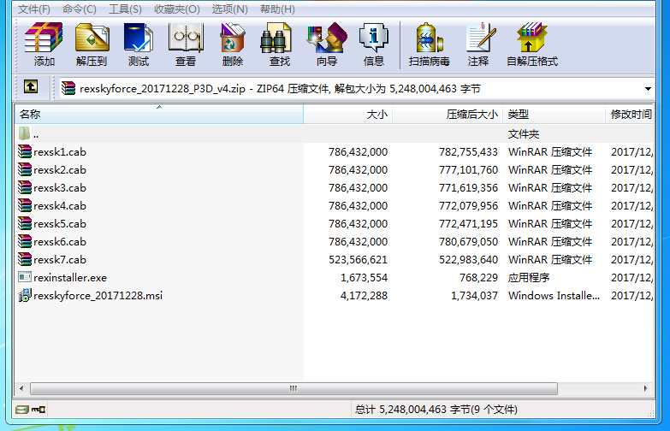Screen dimensions: 670x431
Task: Select rexsk7.cab archive icon
Action: coord(25,259)
